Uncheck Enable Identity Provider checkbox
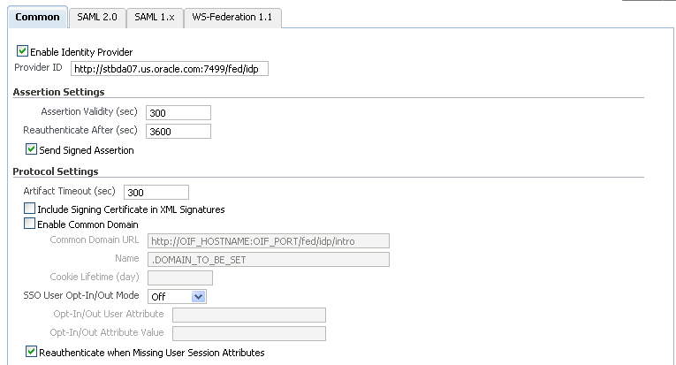 pos(23,52)
